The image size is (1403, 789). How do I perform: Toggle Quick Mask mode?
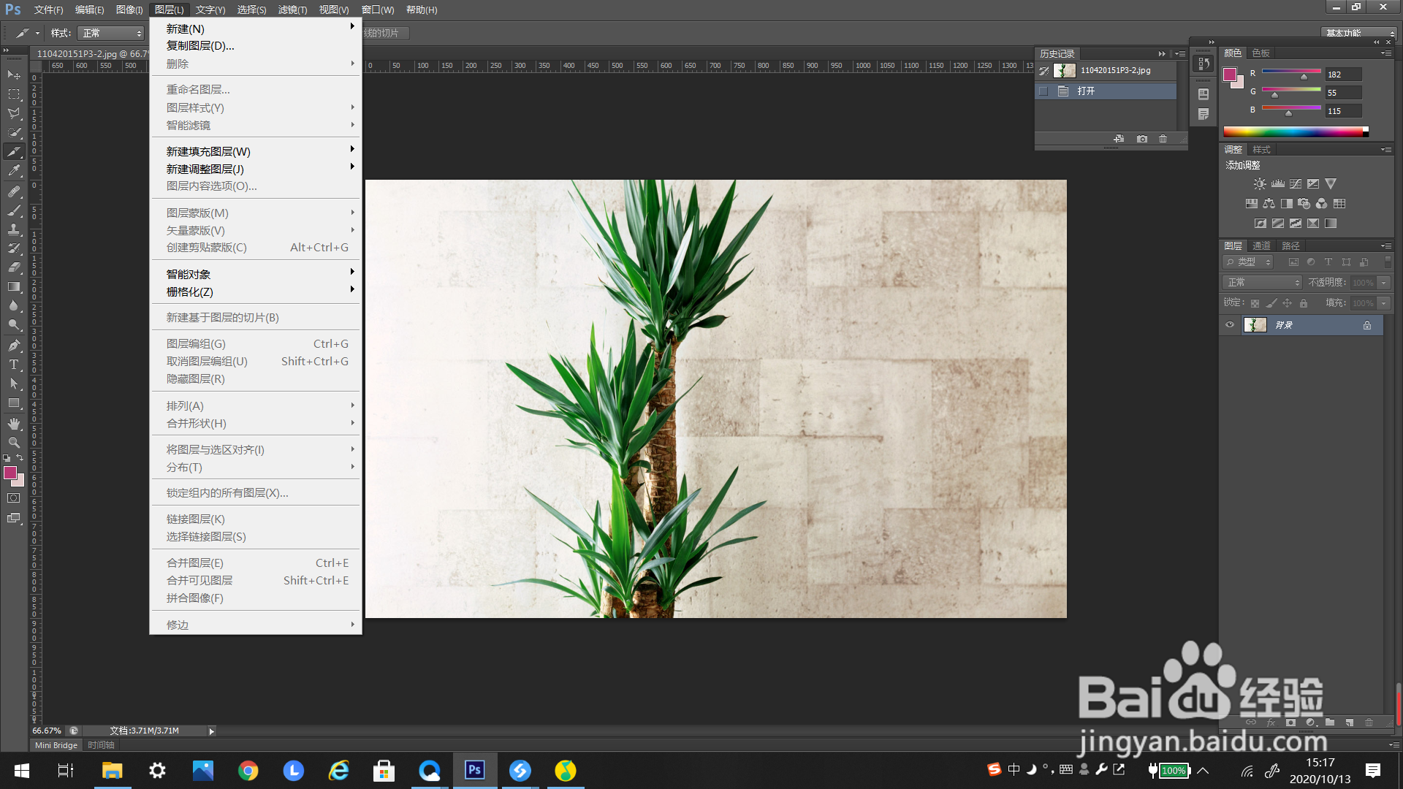point(14,498)
